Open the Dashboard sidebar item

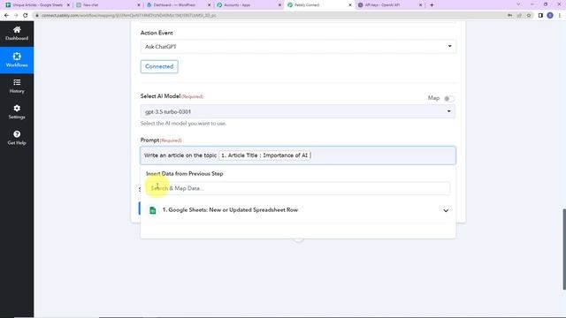pyautogui.click(x=17, y=34)
